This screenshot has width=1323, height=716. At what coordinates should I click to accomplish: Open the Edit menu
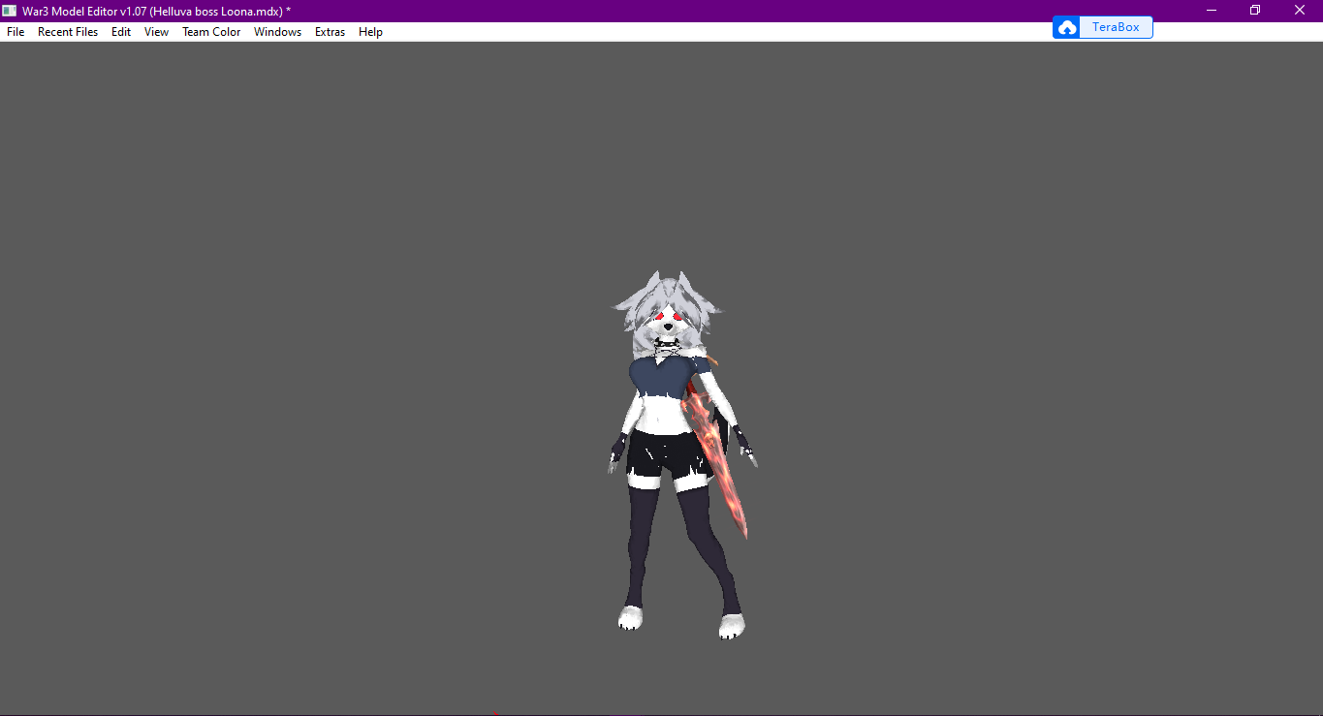coord(121,32)
